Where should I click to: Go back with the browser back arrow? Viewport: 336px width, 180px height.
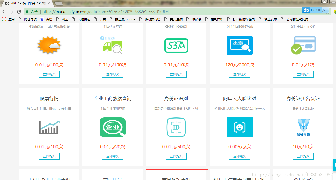[x=4, y=12]
